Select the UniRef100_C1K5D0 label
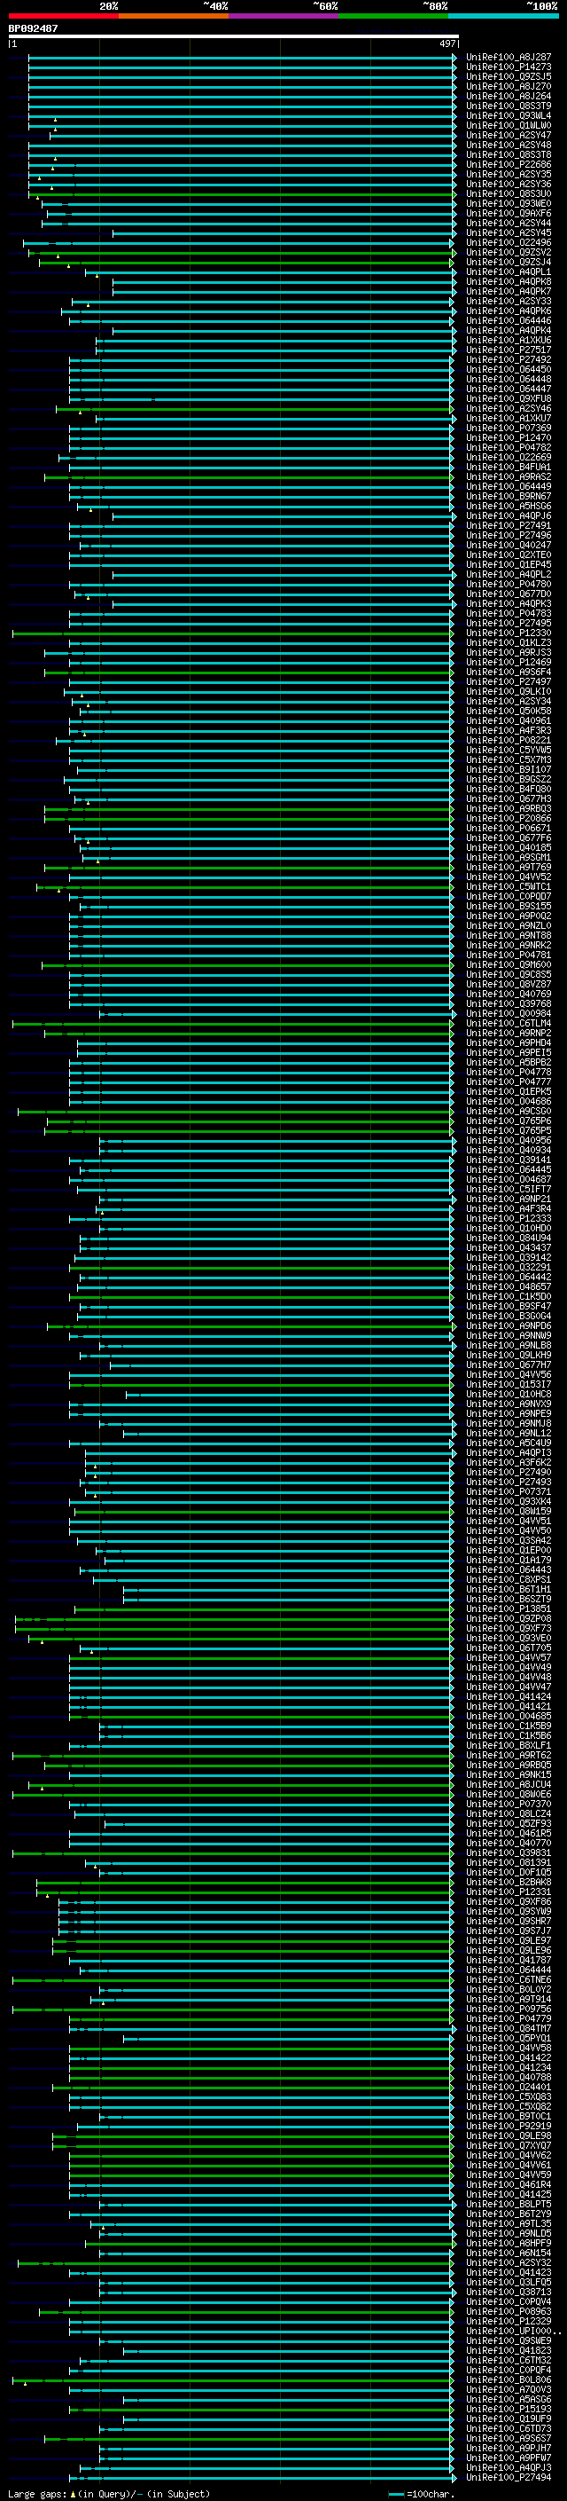 click(509, 1296)
